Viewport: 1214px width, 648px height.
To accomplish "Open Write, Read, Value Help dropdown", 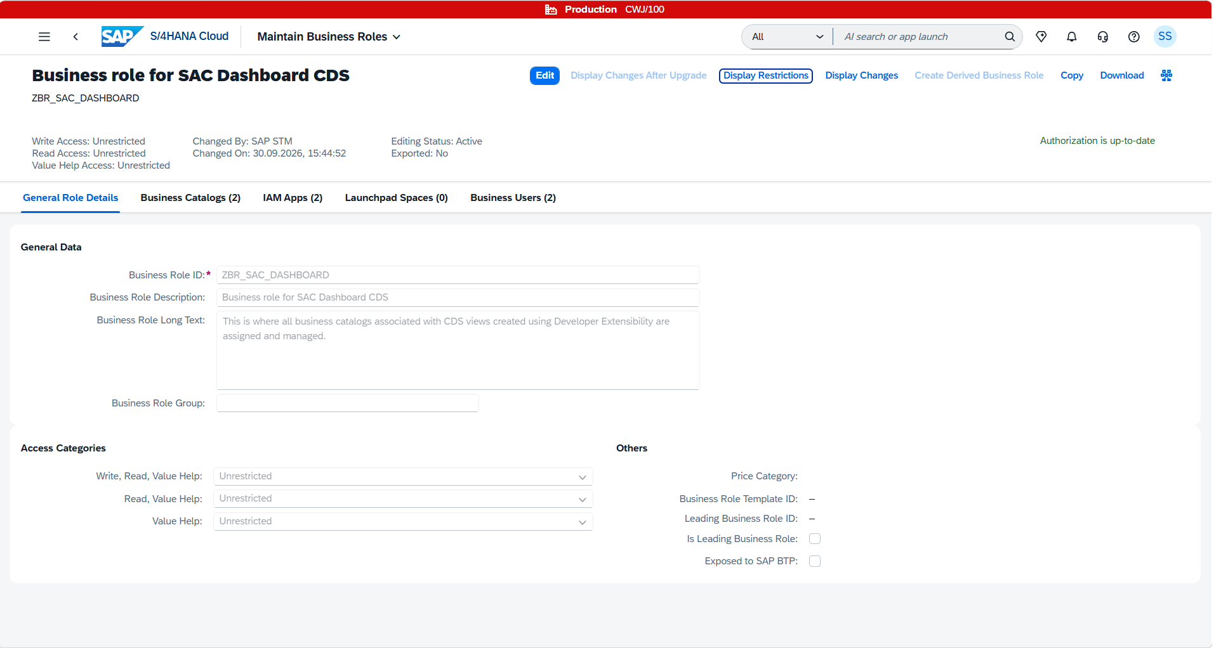I will (403, 476).
